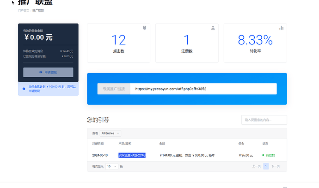
Task: Select the affiliate link URL field
Action: [x=203, y=89]
